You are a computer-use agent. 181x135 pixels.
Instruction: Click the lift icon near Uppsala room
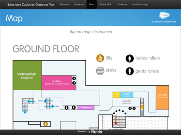click(x=142, y=107)
